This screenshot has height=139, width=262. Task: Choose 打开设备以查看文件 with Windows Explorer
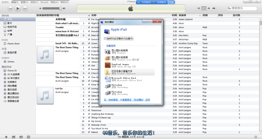[129, 72]
